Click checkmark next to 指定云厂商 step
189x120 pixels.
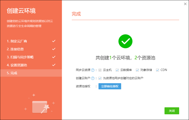click(x=54, y=41)
